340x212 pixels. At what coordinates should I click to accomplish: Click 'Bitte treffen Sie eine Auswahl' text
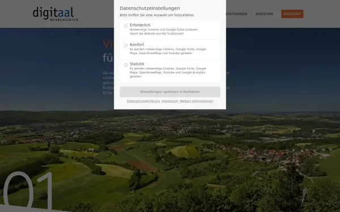157,15
